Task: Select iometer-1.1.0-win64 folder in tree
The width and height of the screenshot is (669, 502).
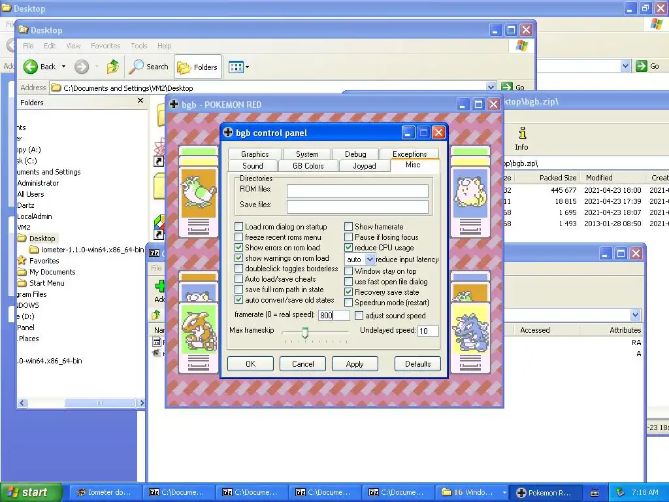Action: tap(92, 249)
